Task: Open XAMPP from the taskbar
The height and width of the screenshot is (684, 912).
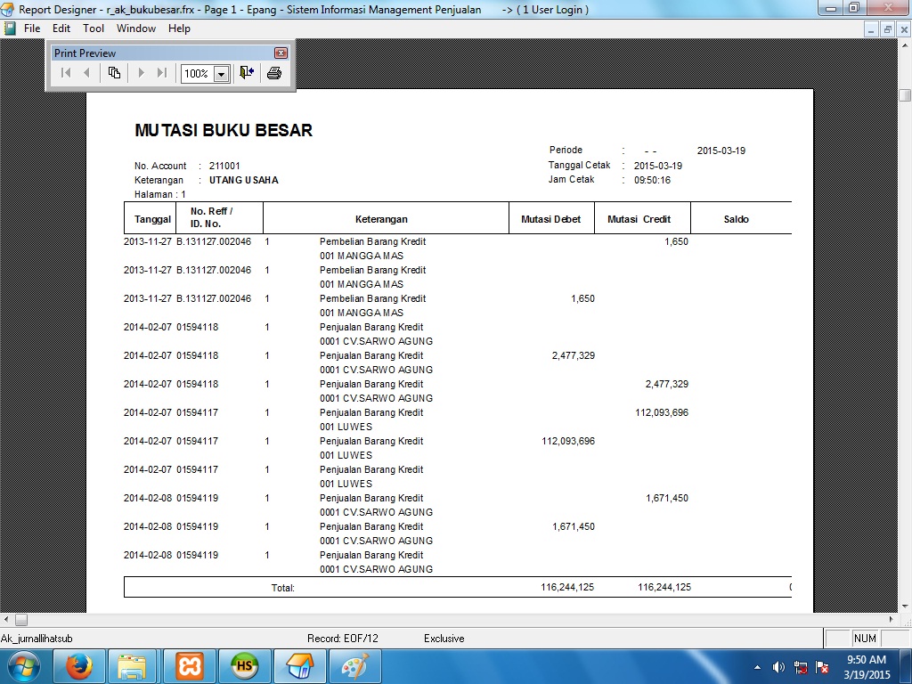Action: (x=189, y=666)
